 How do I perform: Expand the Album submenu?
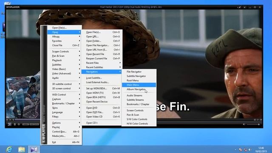point(65,37)
